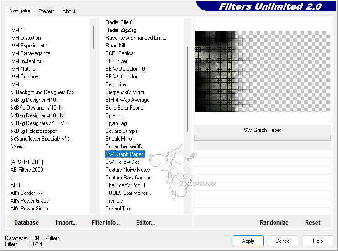Select Alf's Power Sines category

[x=29, y=209]
